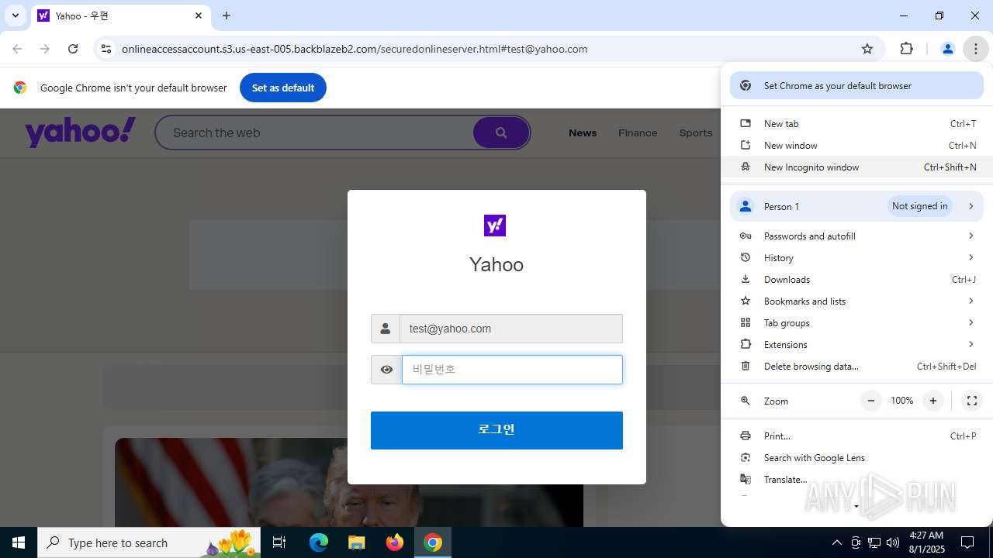Expand History submenu
993x558 pixels.
pyautogui.click(x=856, y=258)
